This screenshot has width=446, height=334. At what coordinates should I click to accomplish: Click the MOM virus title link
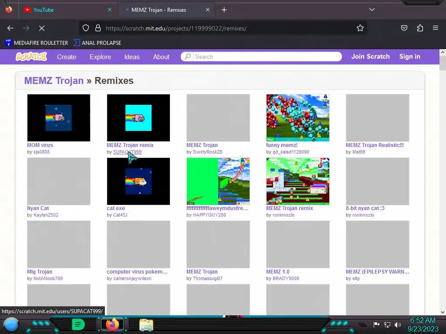40,145
